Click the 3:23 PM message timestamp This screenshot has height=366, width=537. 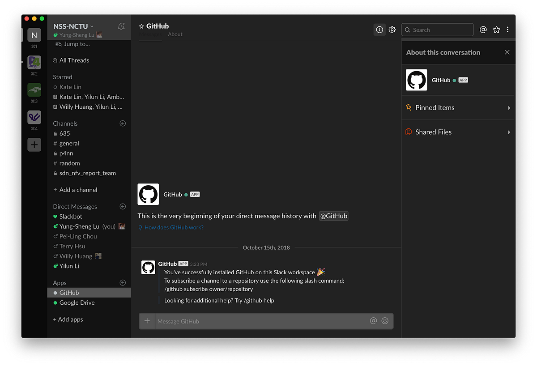pyautogui.click(x=198, y=264)
